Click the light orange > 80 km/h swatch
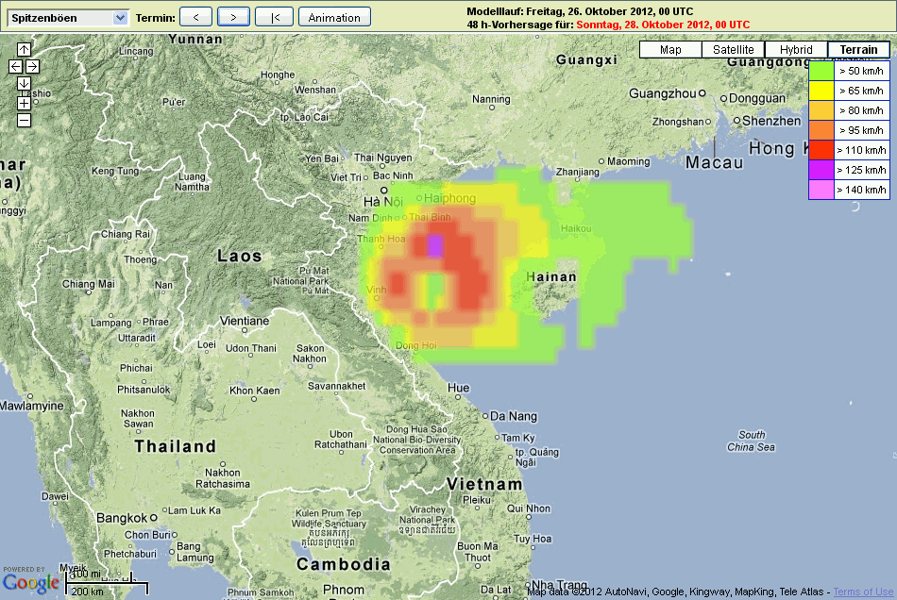The image size is (897, 600). point(821,110)
